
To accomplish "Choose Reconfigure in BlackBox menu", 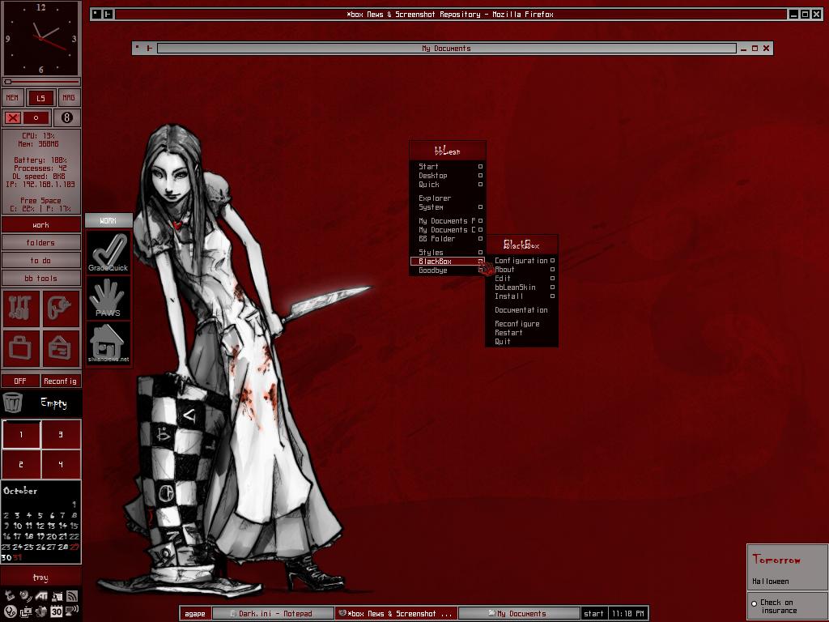I will coord(521,324).
